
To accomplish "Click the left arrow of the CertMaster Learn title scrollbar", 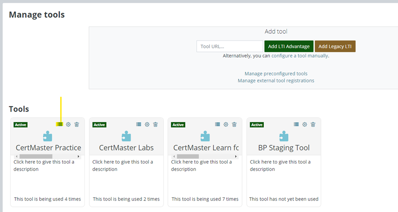I will click(174, 156).
